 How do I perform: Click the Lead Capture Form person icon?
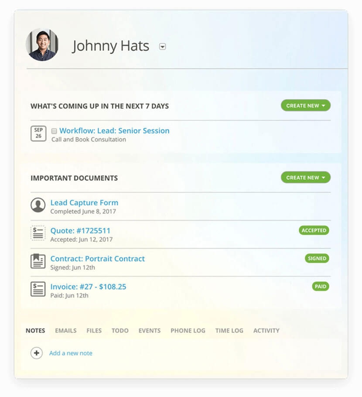(x=38, y=205)
